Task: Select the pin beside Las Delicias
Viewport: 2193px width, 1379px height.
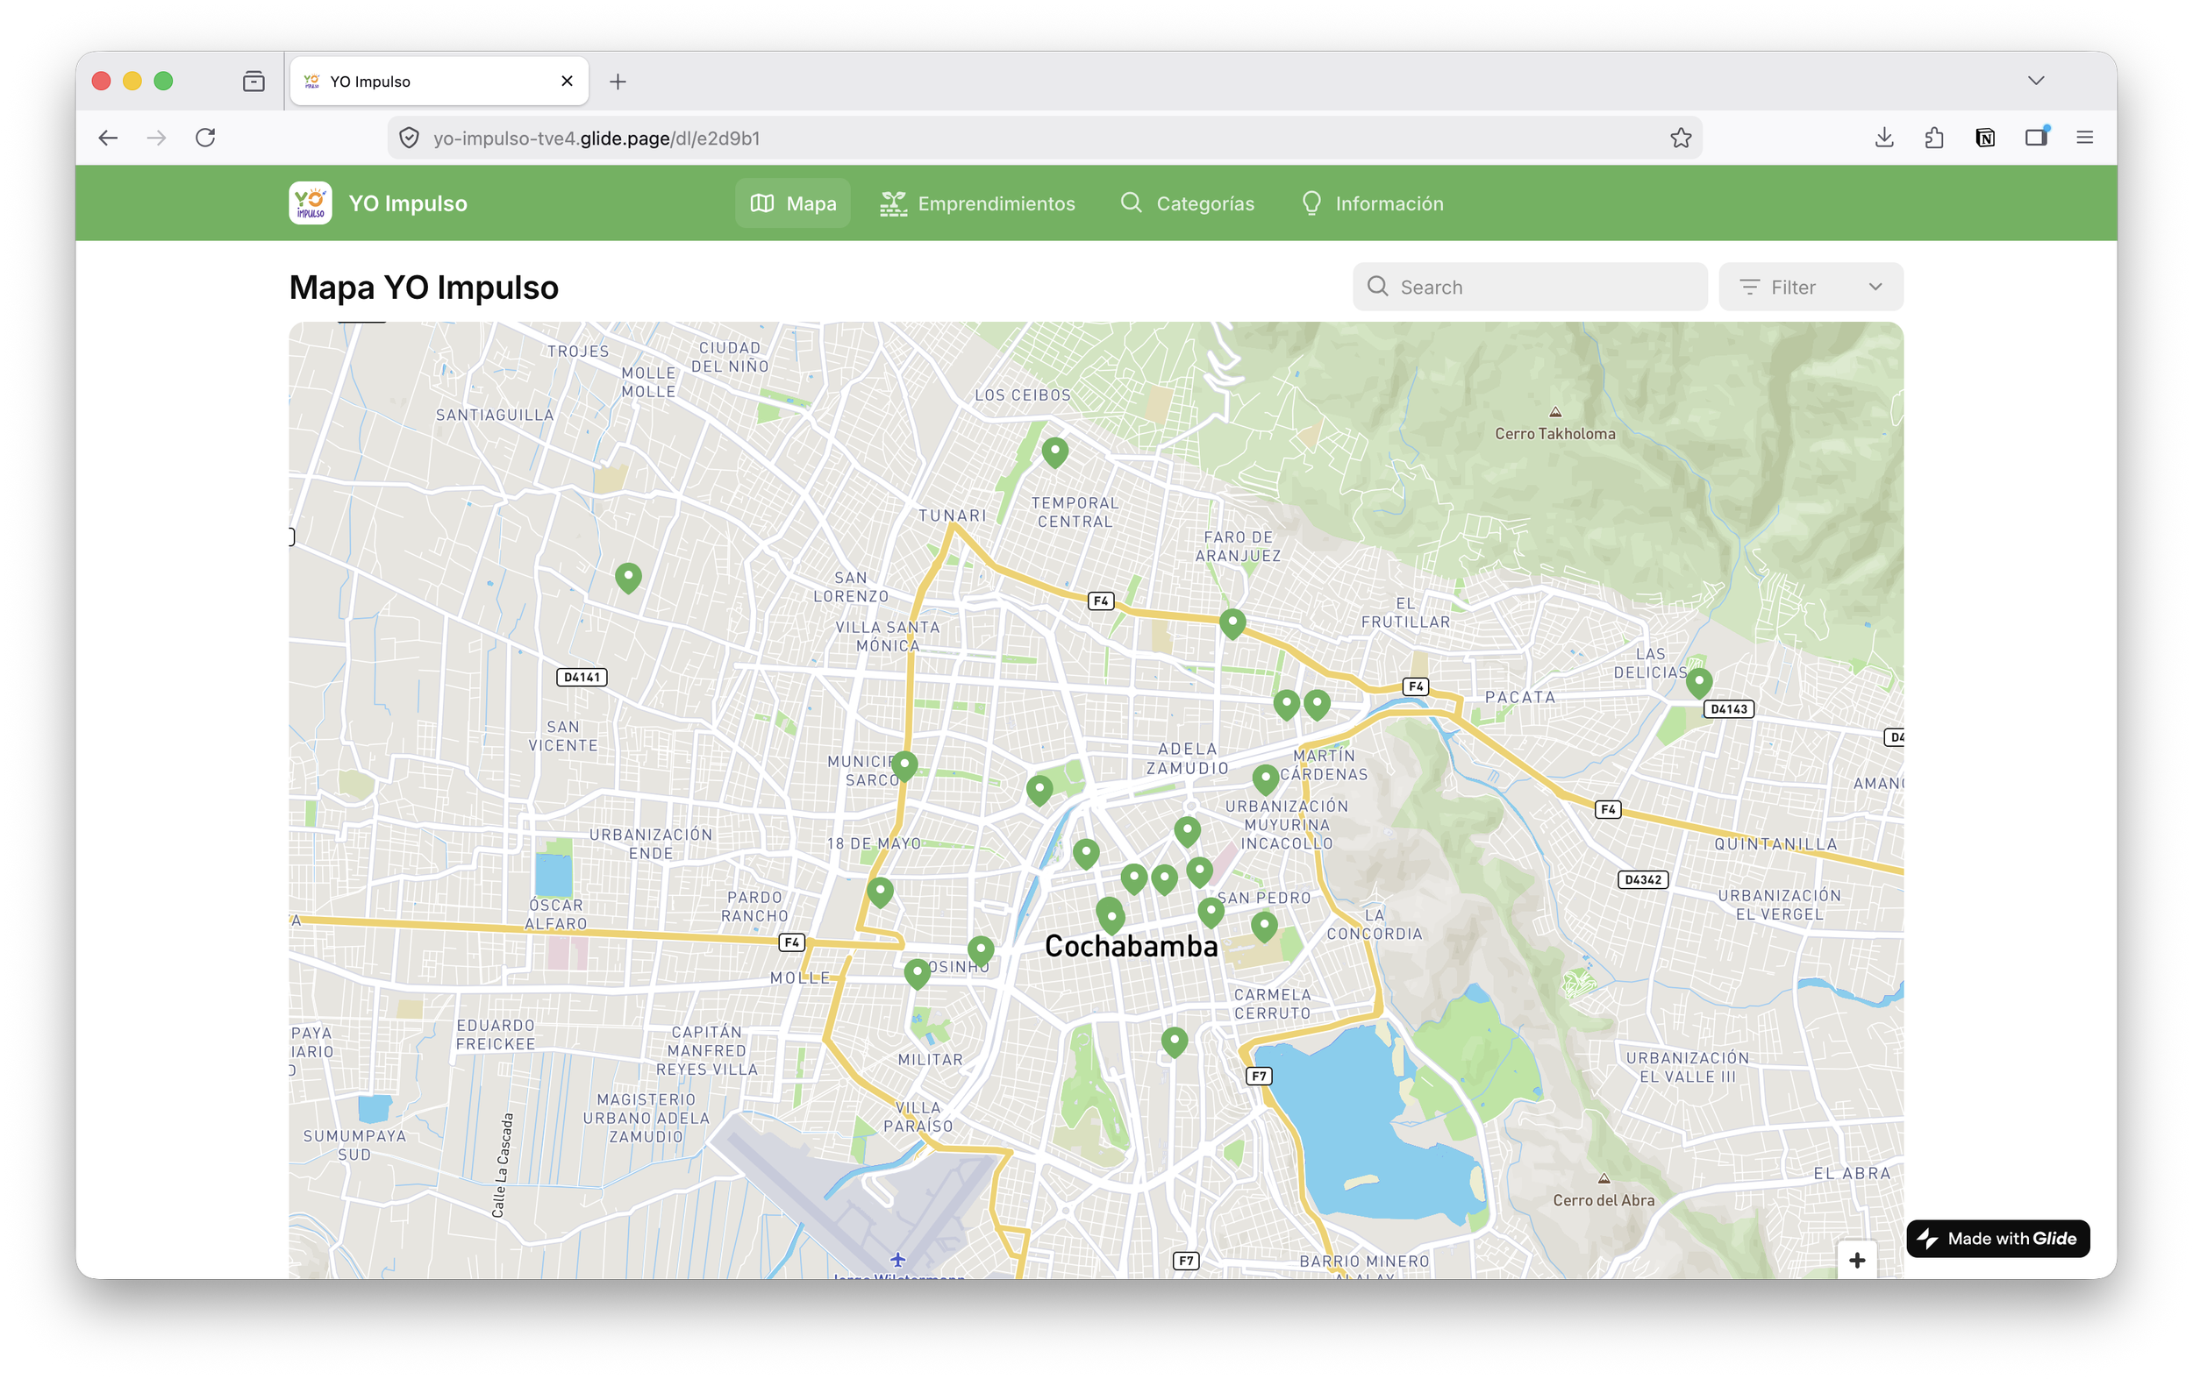Action: [x=1698, y=682]
